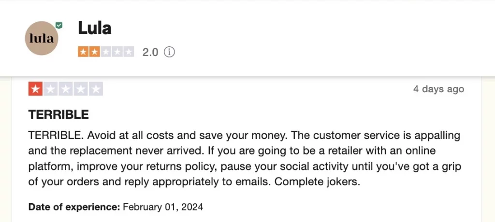Click the third grey star in header rating
Viewport: 495px width, 222px height.
(106, 52)
